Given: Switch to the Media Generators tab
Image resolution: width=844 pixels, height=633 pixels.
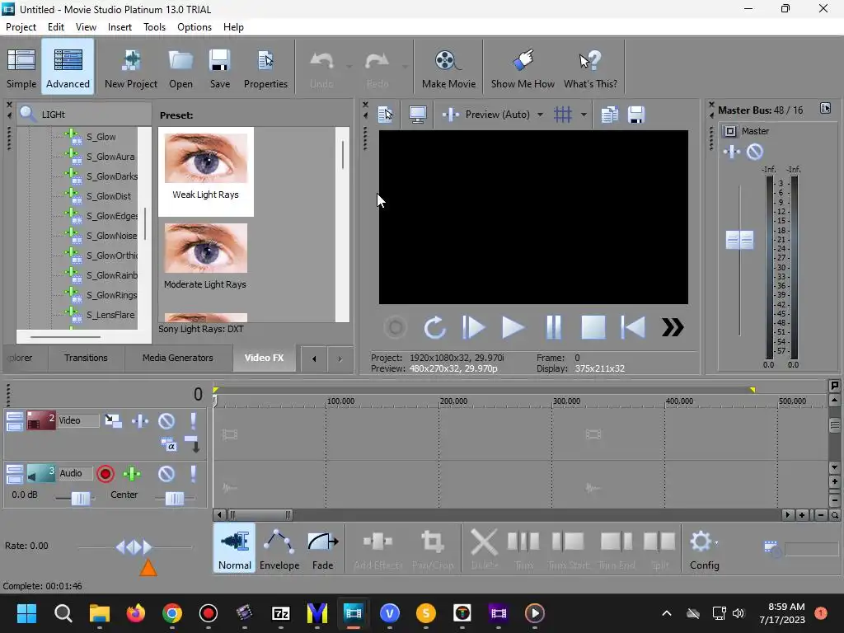Looking at the screenshot, I should click(178, 358).
